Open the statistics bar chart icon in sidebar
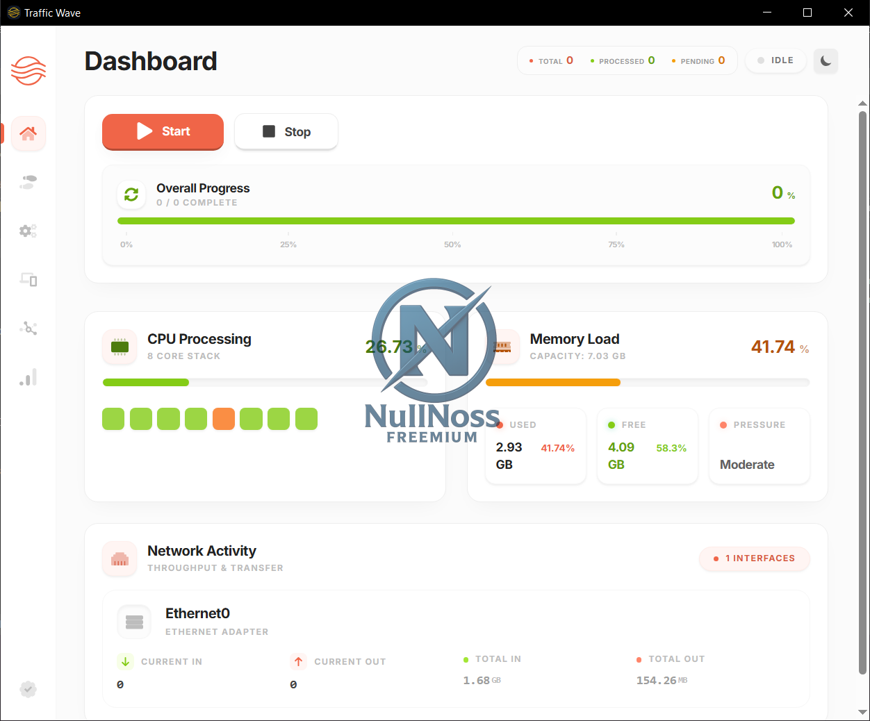This screenshot has height=721, width=870. (28, 376)
